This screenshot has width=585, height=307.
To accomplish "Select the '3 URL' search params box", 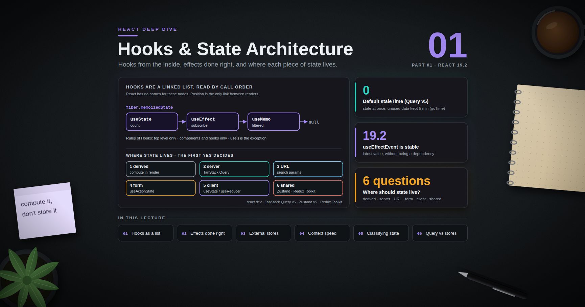I will pos(308,169).
